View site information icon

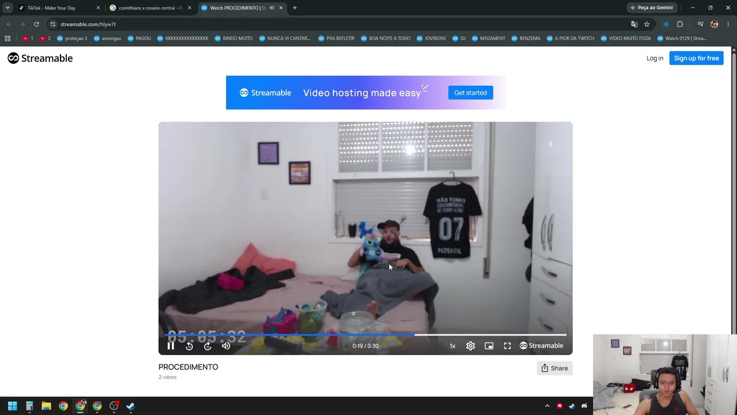(53, 24)
